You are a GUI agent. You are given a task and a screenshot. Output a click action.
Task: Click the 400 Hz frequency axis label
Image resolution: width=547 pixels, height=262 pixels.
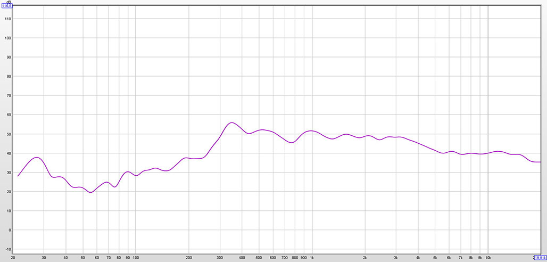coord(242,257)
